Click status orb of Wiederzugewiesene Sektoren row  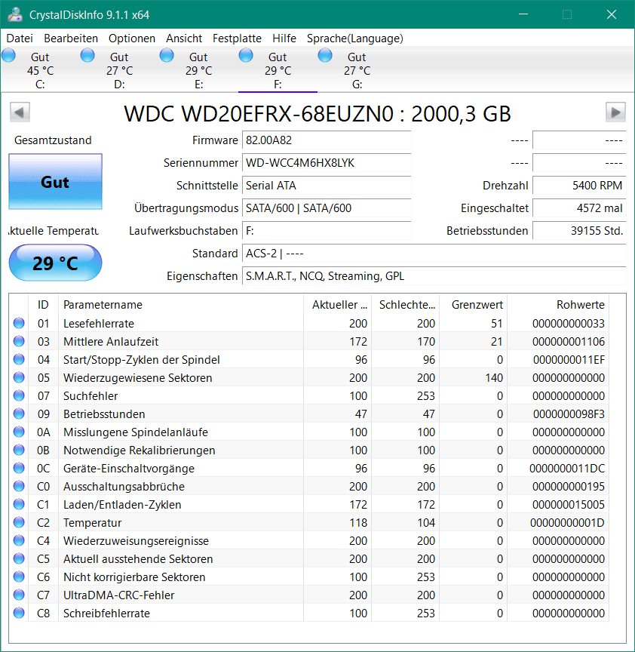(19, 377)
